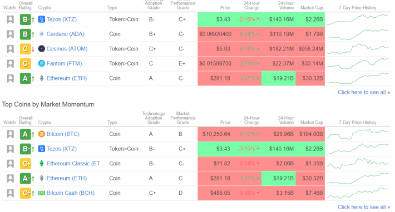Screen dimensions: 395x212
Task: Click the Ethereum logo in the upper table
Action: (42, 78)
